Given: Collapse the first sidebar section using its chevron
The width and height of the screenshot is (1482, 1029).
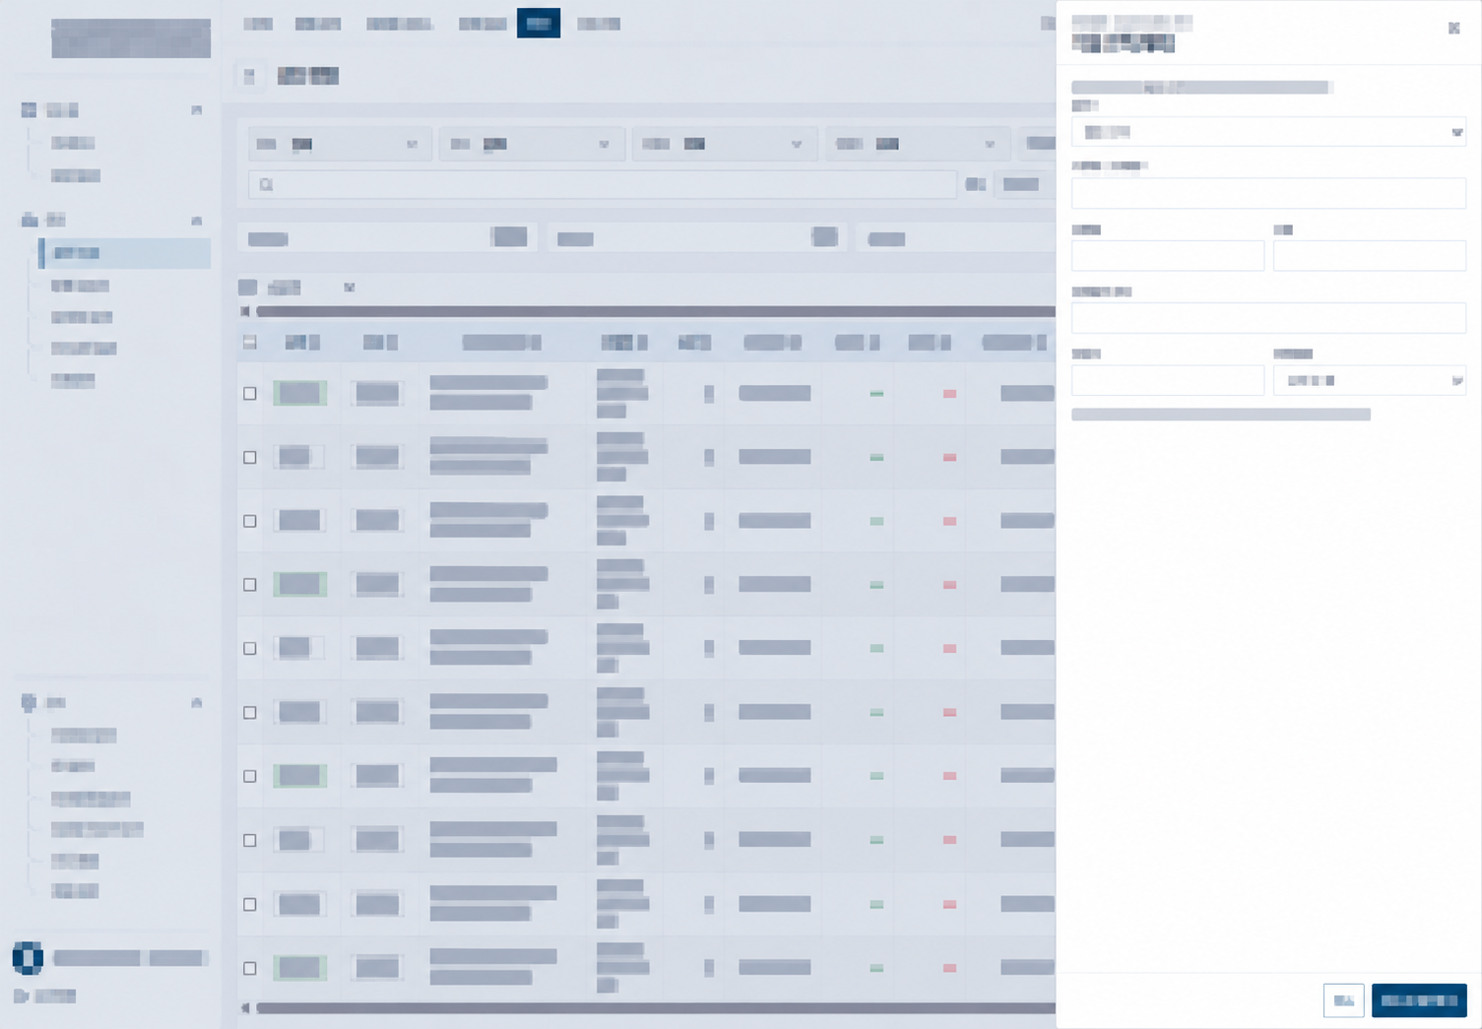Looking at the screenshot, I should 197,110.
